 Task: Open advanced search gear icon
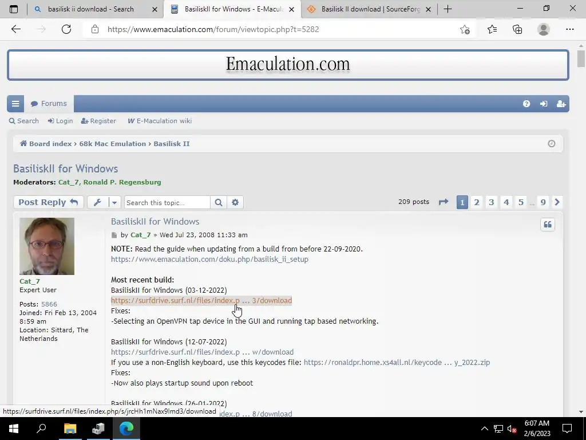pyautogui.click(x=235, y=202)
